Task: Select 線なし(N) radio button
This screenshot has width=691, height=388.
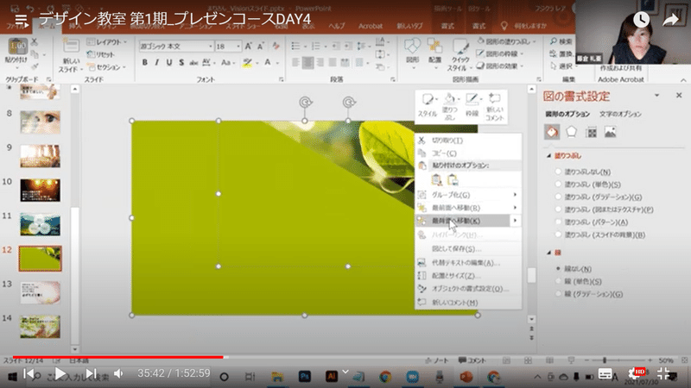Action: pyautogui.click(x=558, y=268)
